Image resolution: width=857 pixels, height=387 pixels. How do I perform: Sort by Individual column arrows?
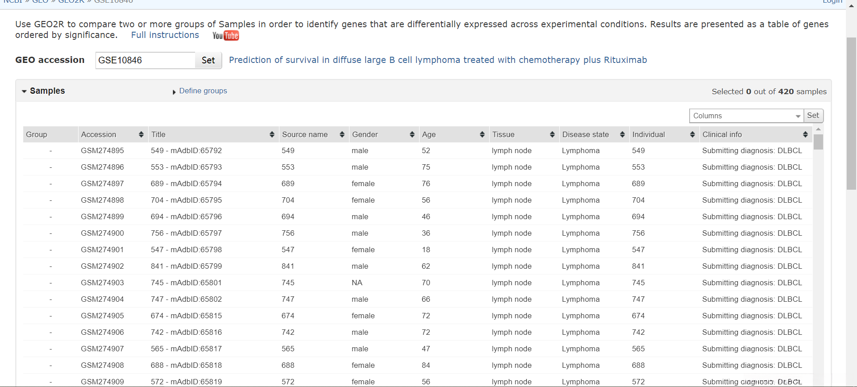[x=692, y=134]
